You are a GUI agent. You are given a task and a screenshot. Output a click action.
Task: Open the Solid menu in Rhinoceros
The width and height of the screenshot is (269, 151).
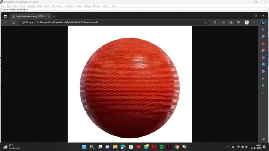pos(40,6)
